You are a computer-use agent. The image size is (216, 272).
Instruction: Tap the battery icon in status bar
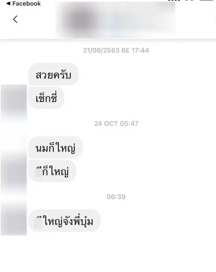207,1
